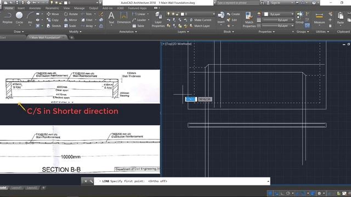Click Match Properties tool

click(249, 20)
